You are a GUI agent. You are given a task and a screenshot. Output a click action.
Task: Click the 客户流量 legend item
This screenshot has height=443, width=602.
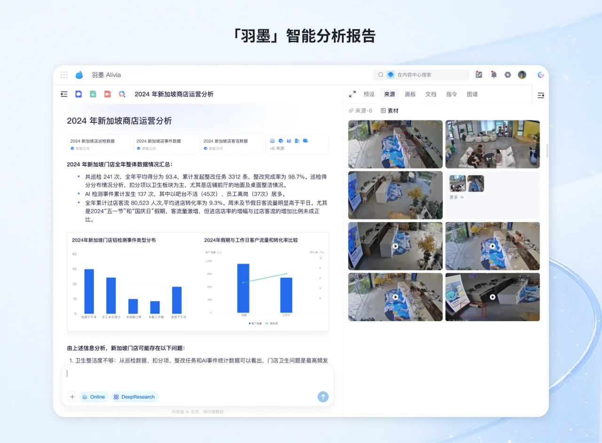point(255,324)
